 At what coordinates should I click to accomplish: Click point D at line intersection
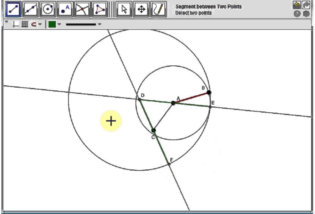coord(139,99)
